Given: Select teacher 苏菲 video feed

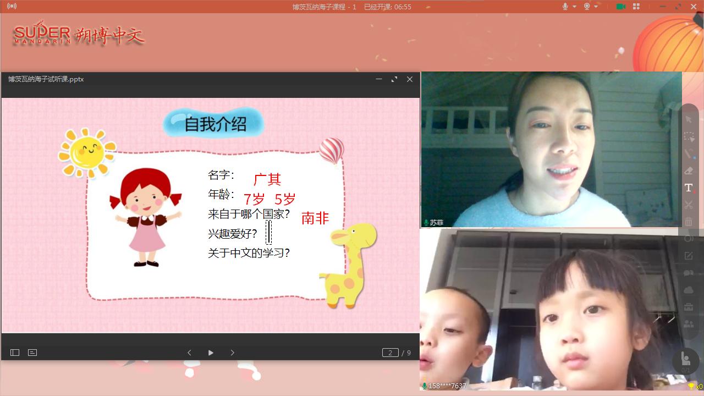Looking at the screenshot, I should [551, 150].
